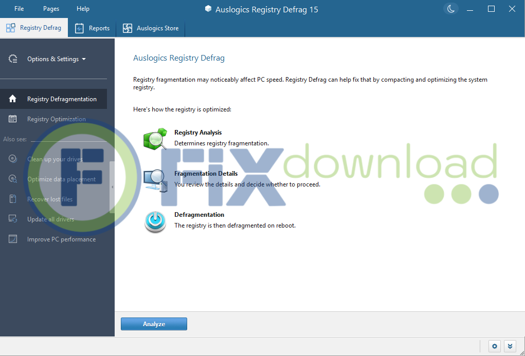Click the Recover lost files icon
Image resolution: width=525 pixels, height=356 pixels.
[x=13, y=199]
